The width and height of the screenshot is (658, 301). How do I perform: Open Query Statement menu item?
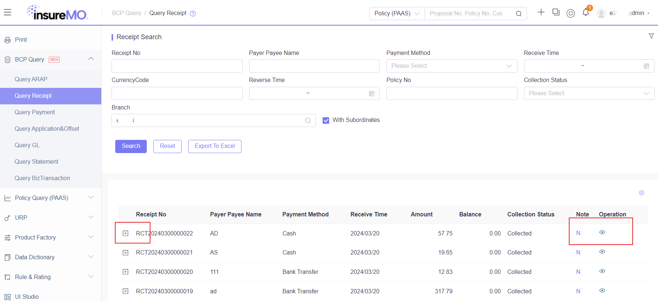click(51, 162)
